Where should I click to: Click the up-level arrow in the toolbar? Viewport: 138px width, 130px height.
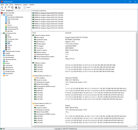(x=9, y=7)
